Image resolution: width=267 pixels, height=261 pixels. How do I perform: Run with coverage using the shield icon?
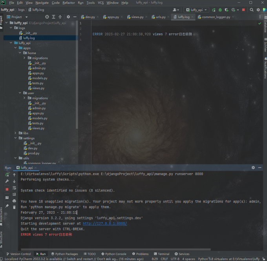(226, 9)
